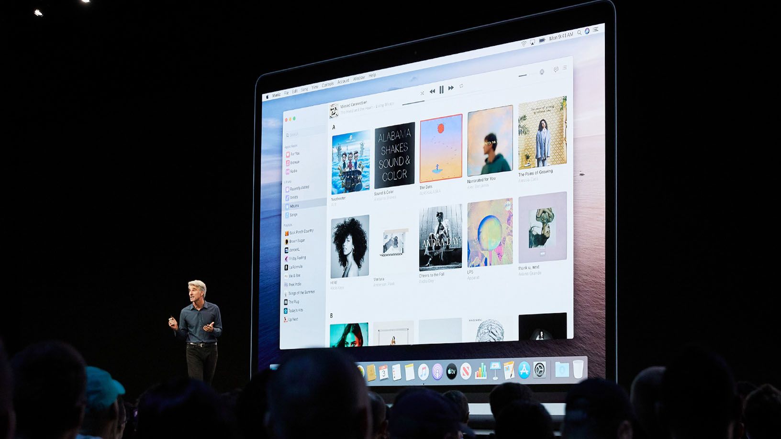
Task: Open the Controls menu
Action: pyautogui.click(x=328, y=85)
